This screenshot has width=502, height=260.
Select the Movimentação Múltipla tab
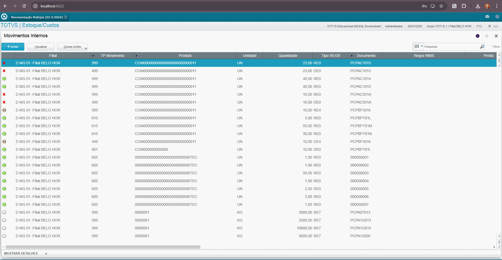(x=37, y=17)
